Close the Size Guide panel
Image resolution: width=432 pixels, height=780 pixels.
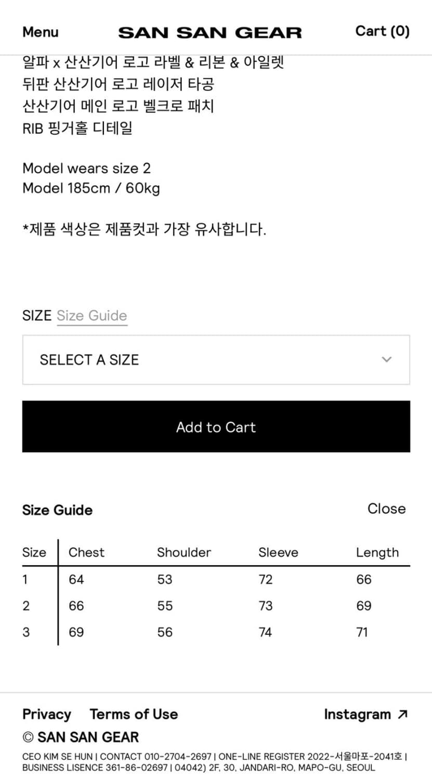pos(386,509)
